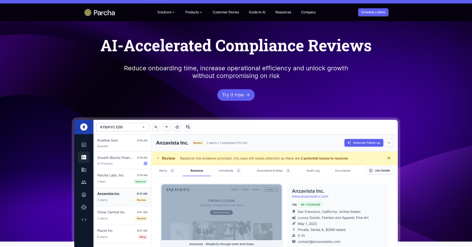Open the dashboard chart icon in sidebar
Viewport: 472px width, 247px height.
pyautogui.click(x=84, y=145)
